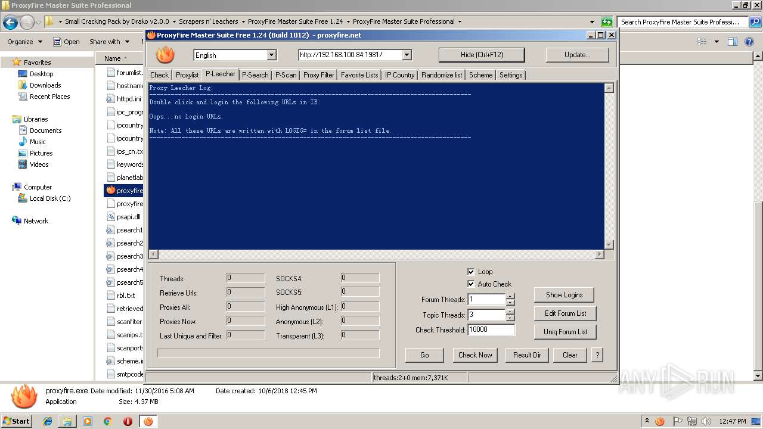Open Videos library in sidebar

[x=39, y=164]
